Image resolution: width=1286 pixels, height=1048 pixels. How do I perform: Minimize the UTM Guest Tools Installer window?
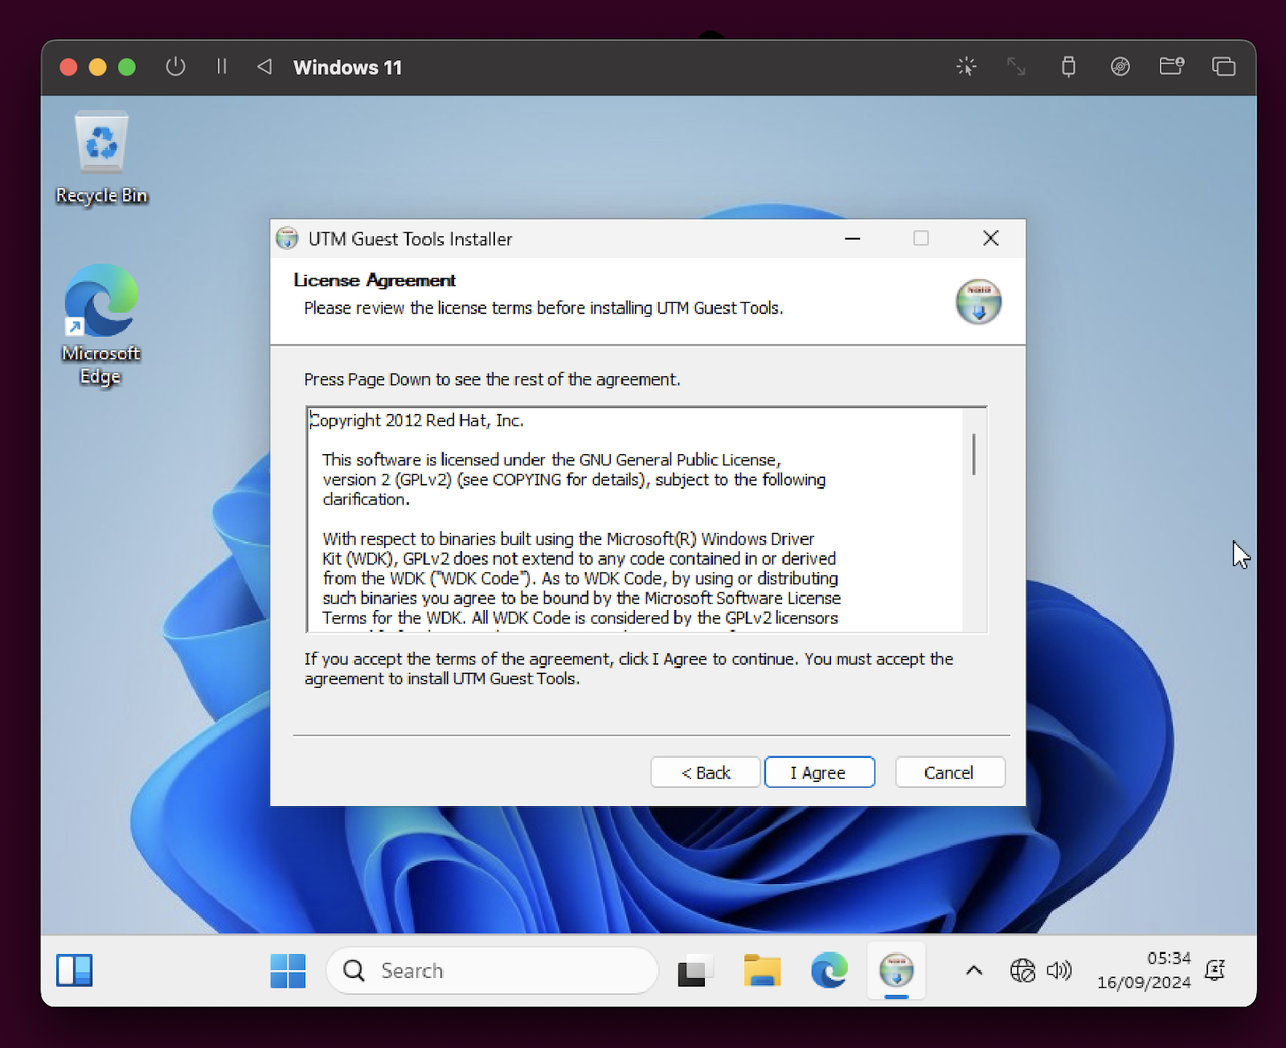pos(853,239)
